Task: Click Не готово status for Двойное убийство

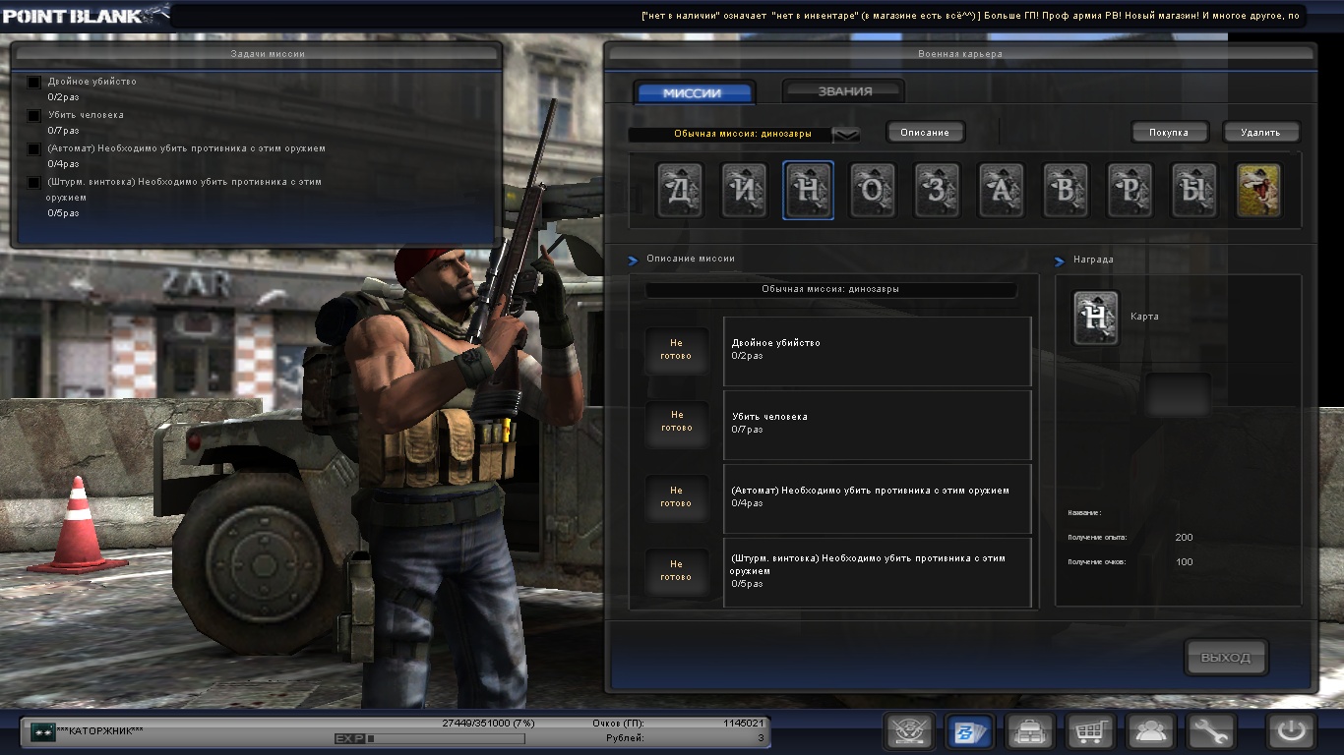Action: (676, 350)
